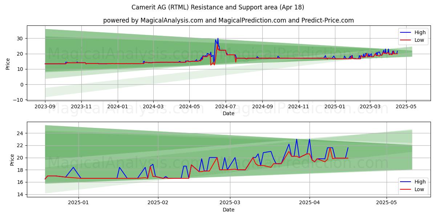Click the '0' y-axis label on top chart

tap(22, 85)
